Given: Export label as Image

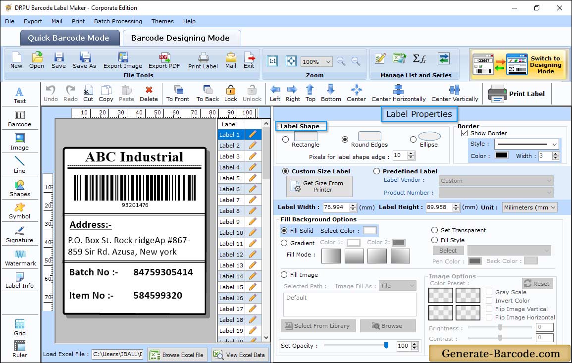Looking at the screenshot, I should pos(123,60).
